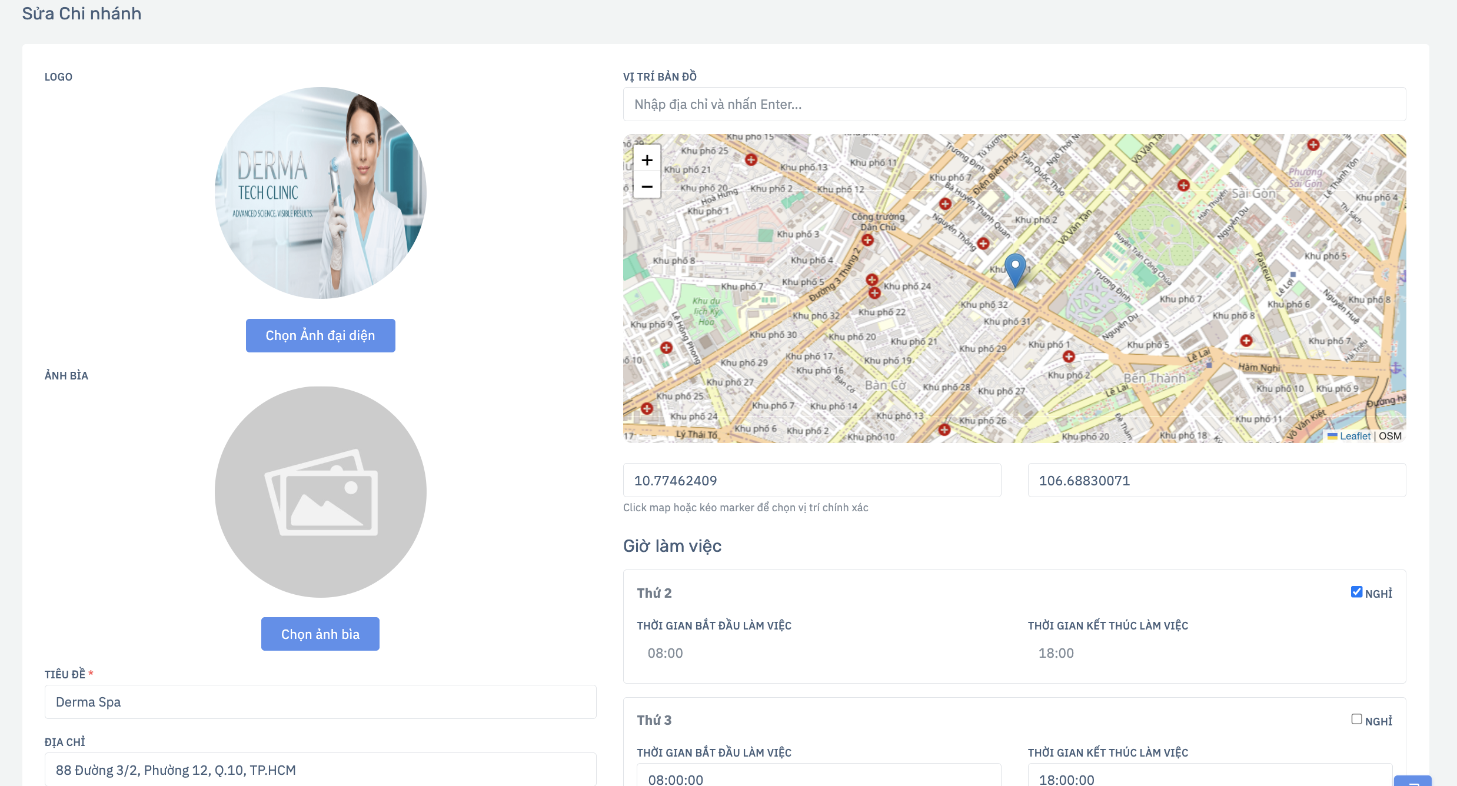Click the Derma Tech Clinic logo image
Screen dimensions: 1457x786
pos(321,193)
